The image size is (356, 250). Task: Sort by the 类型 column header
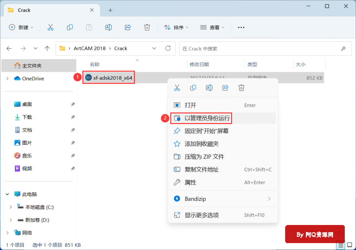click(252, 64)
